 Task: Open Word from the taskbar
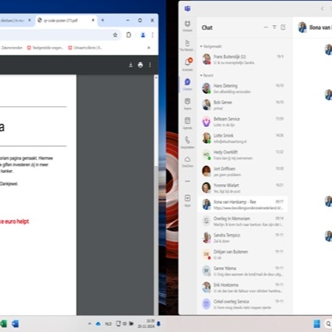pyautogui.click(x=15, y=324)
